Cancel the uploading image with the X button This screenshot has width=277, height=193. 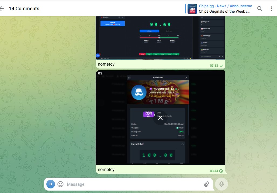point(160,118)
